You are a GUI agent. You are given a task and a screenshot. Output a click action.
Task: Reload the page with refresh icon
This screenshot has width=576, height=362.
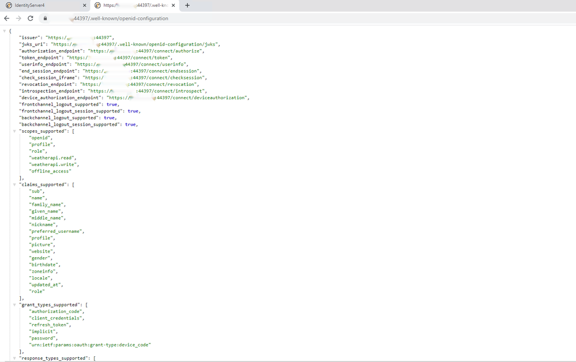[31, 18]
